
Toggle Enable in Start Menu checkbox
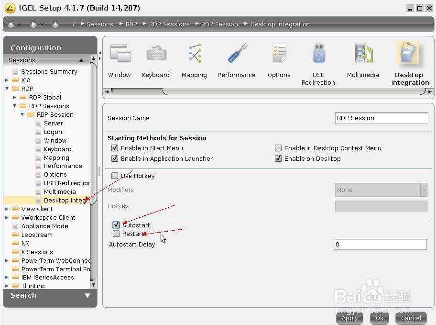tap(115, 148)
